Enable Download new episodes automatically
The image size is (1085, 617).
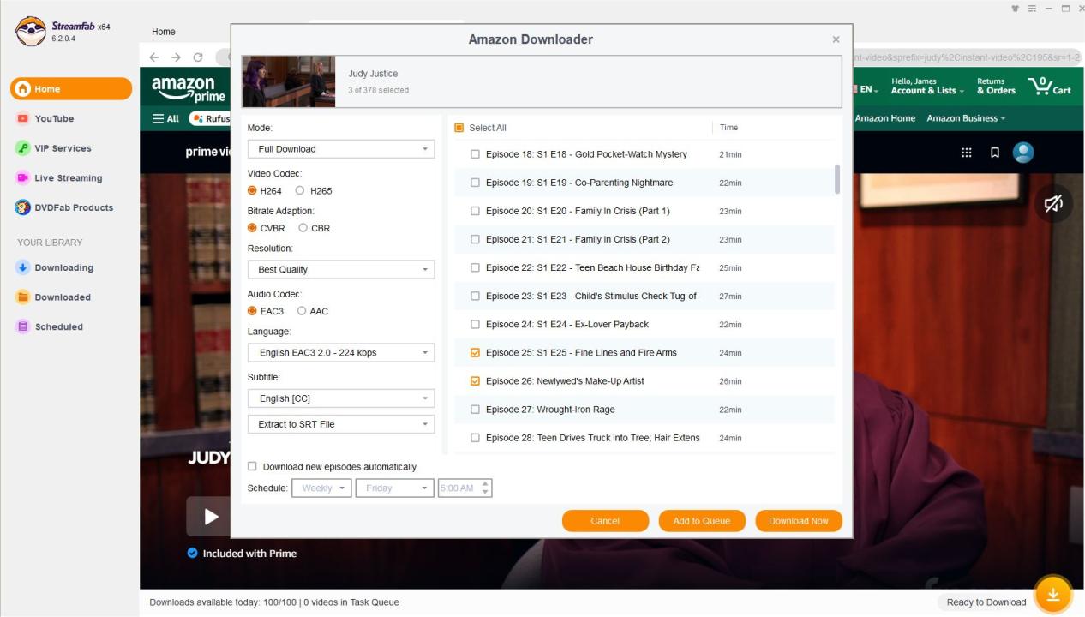click(252, 467)
